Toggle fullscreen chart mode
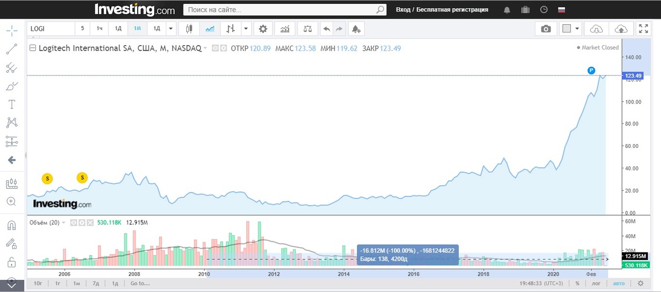Image resolution: width=661 pixels, height=292 pixels. (643, 29)
